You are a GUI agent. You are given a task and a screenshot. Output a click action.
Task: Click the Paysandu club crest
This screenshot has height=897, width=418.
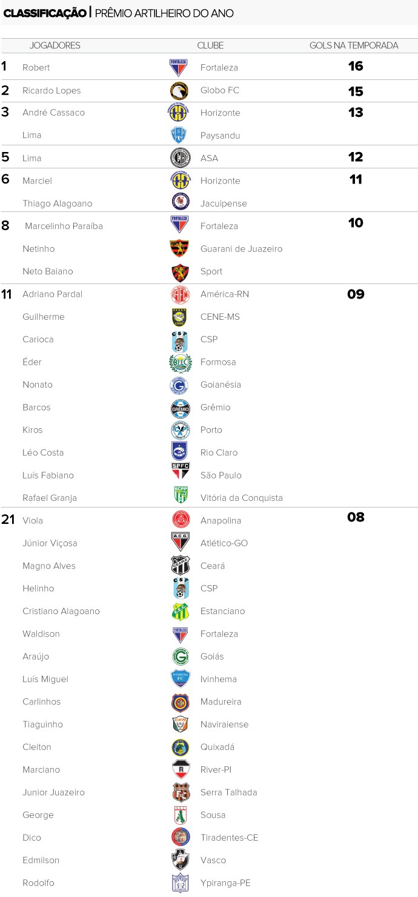point(180,136)
